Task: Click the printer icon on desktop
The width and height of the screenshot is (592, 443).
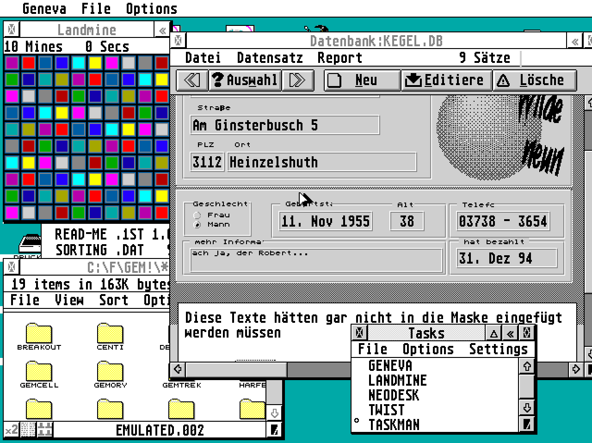Action: (x=31, y=244)
